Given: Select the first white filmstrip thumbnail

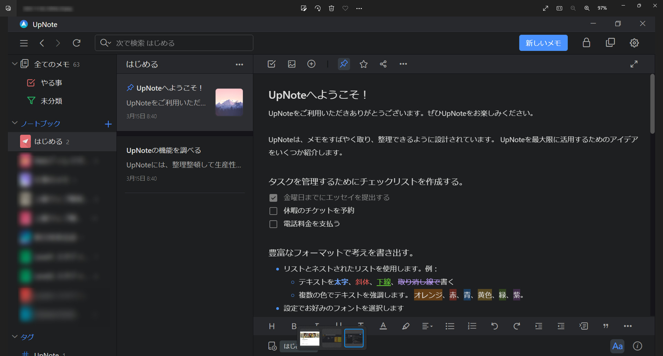Looking at the screenshot, I should pyautogui.click(x=309, y=338).
